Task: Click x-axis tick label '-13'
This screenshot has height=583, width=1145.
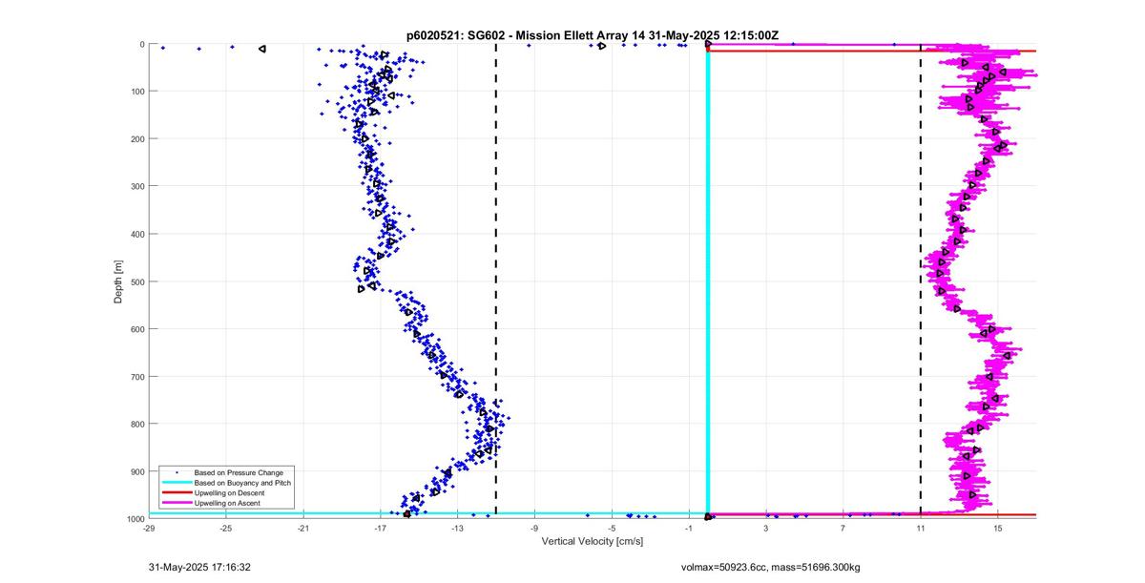Action: click(458, 527)
